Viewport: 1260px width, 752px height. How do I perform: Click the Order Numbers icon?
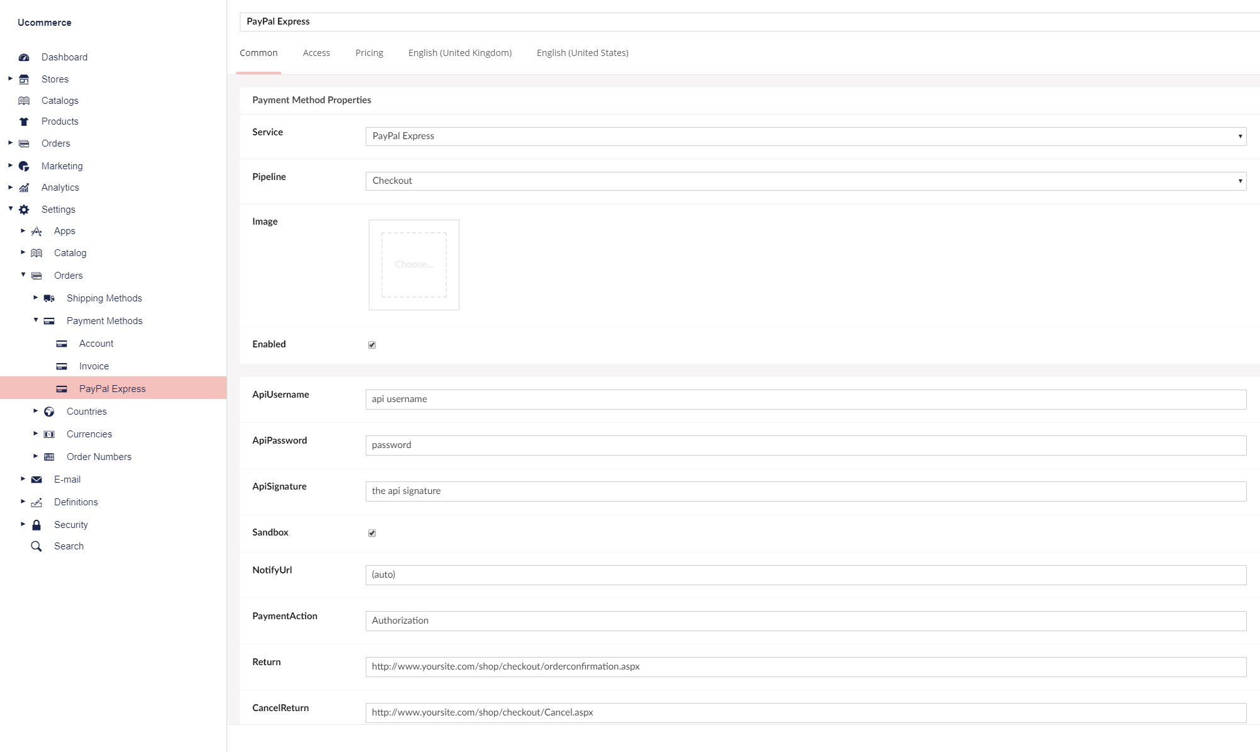point(49,457)
